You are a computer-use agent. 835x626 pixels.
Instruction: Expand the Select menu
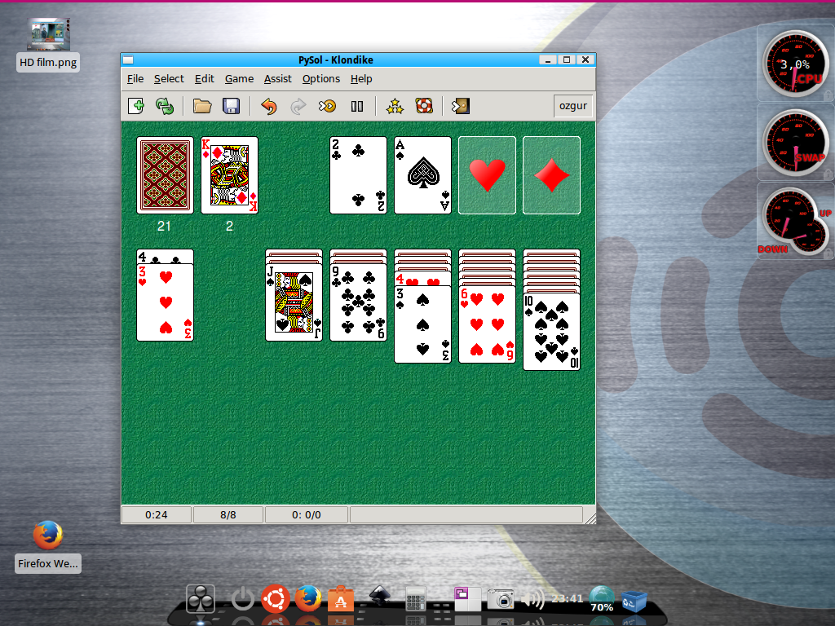click(x=169, y=79)
